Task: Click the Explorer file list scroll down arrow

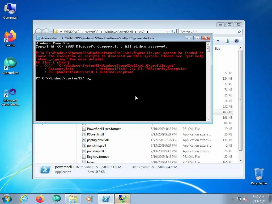Action: (x=240, y=161)
